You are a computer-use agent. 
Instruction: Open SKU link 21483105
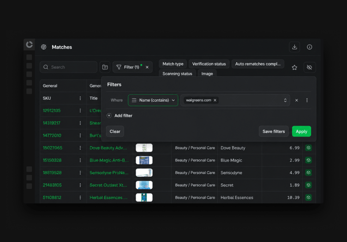pos(52,185)
